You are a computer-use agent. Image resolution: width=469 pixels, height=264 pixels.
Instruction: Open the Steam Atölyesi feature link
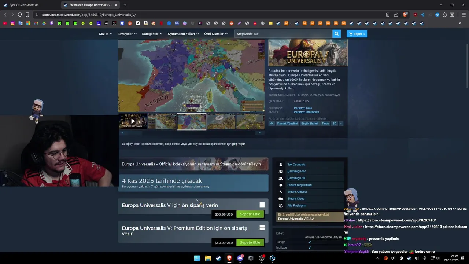[x=297, y=192]
